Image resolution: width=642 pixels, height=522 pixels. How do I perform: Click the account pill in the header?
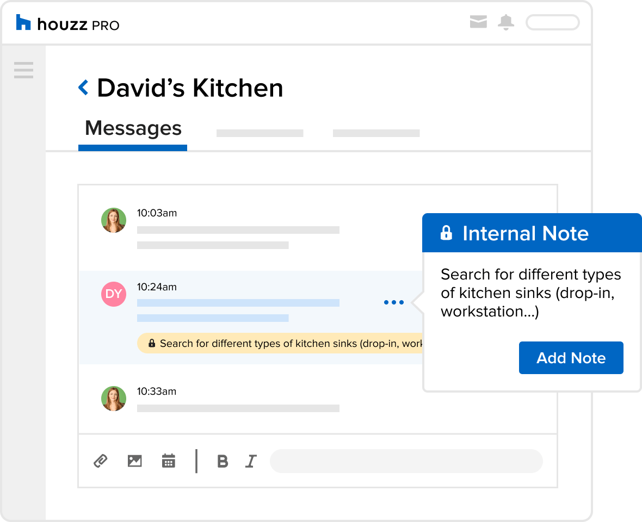(x=552, y=22)
